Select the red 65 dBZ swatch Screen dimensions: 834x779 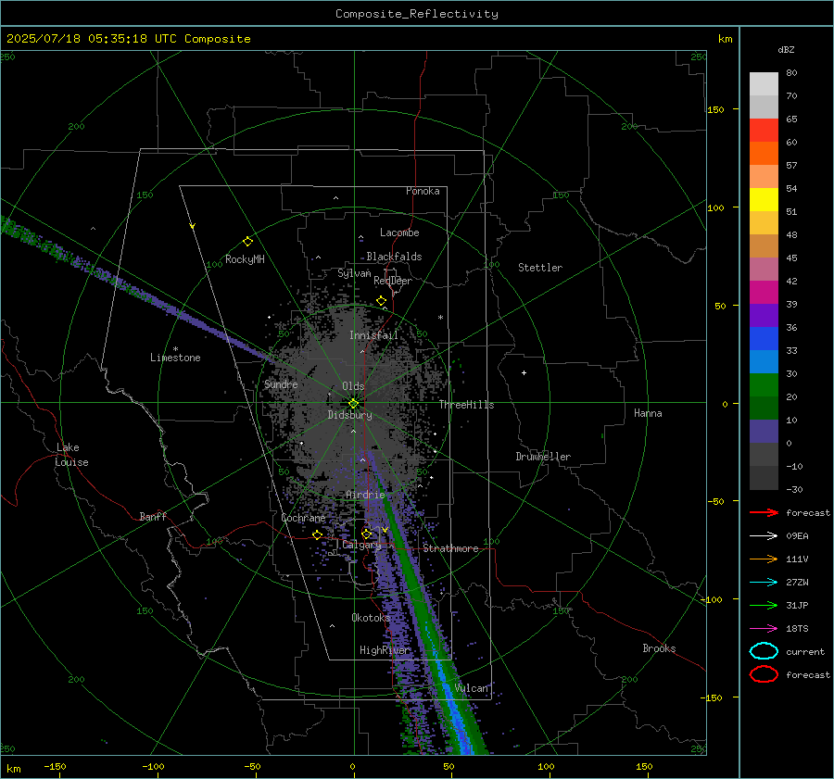pos(764,130)
